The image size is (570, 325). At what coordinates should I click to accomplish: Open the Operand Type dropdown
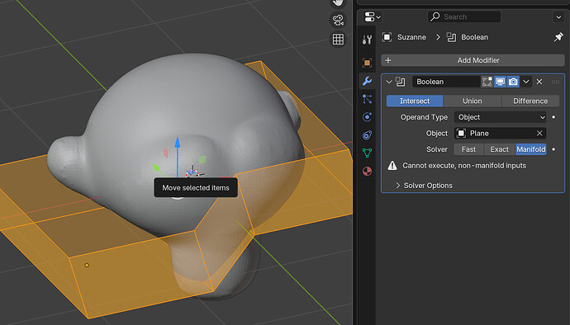501,117
